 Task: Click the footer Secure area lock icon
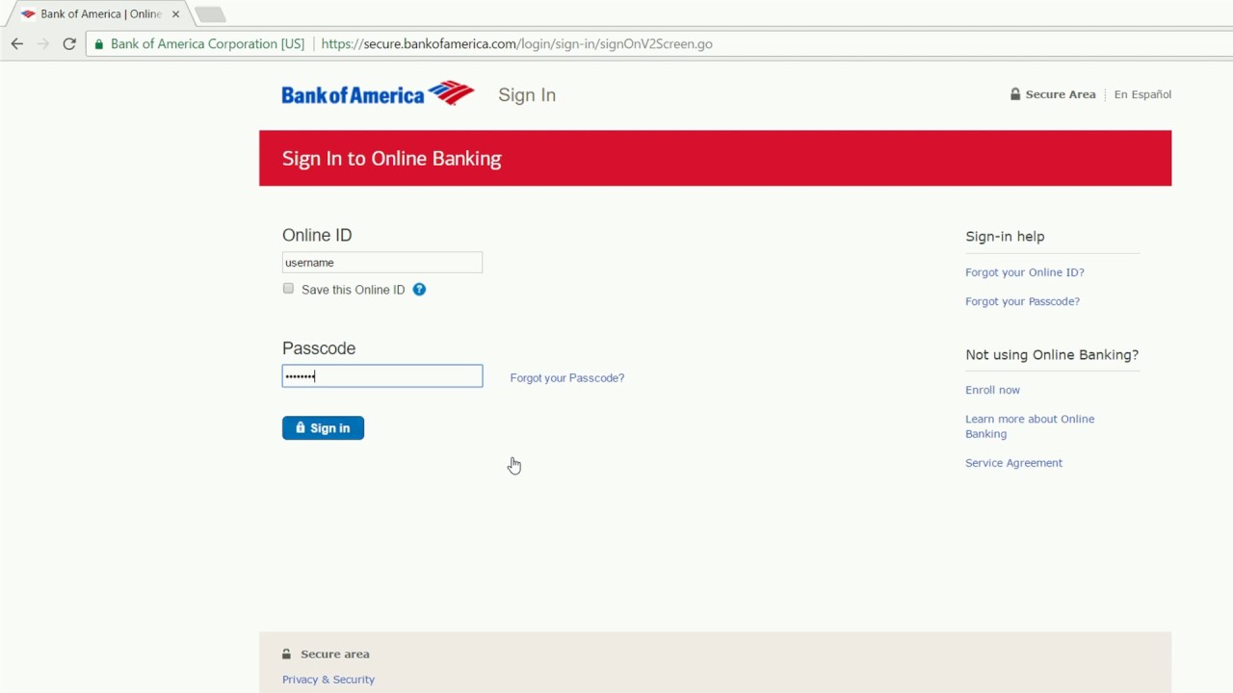286,654
